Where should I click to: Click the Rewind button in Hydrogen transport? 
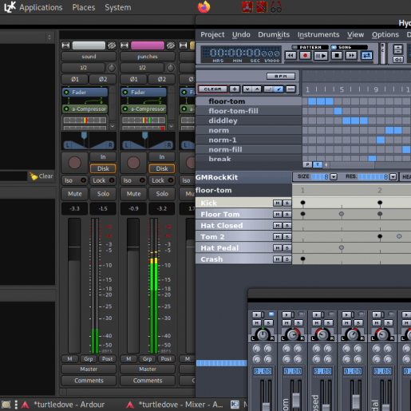[x=290, y=56]
